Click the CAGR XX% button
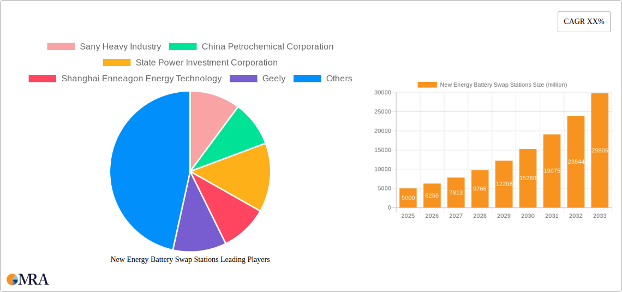The height and width of the screenshot is (292, 622). pyautogui.click(x=584, y=22)
